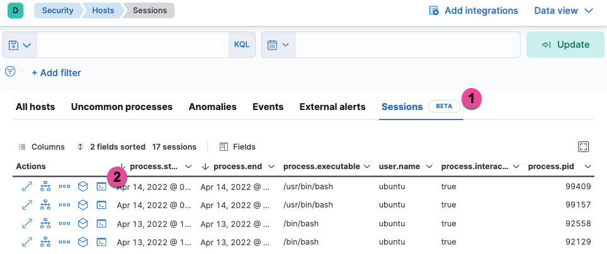Screen dimensions: 607x254
Task: Open process.pid column header menu
Action: [587, 167]
